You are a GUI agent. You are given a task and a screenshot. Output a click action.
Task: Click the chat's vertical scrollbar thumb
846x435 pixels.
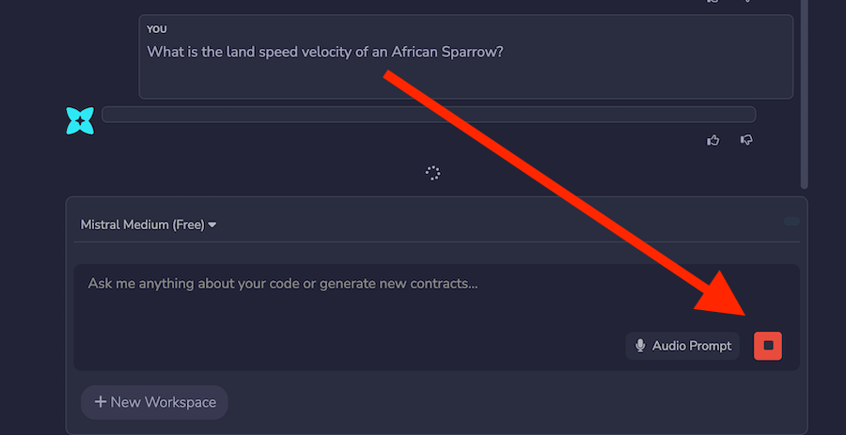coord(805,94)
